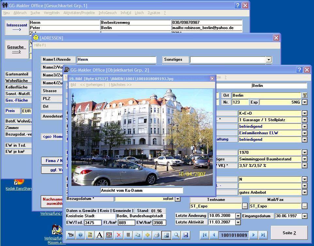Open the Letzte Änderung date dropdown

click(x=238, y=216)
